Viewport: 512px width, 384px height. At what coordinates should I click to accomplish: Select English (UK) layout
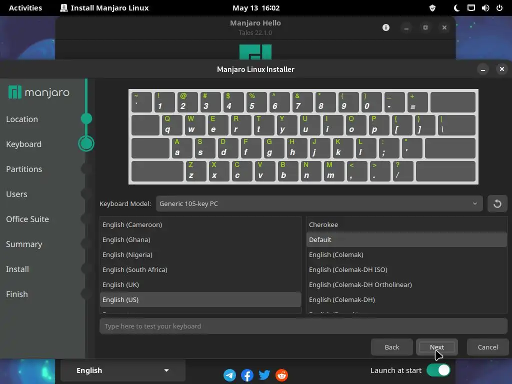point(200,284)
